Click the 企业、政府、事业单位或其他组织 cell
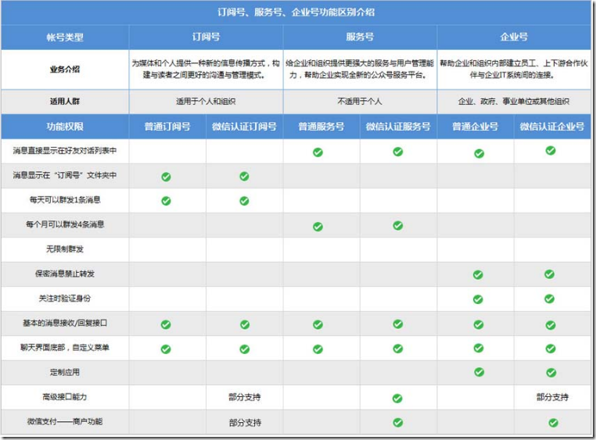 (514, 102)
